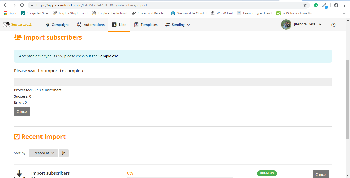This screenshot has height=178, width=350.
Task: Cancel the current subscriber import
Action: click(x=22, y=111)
